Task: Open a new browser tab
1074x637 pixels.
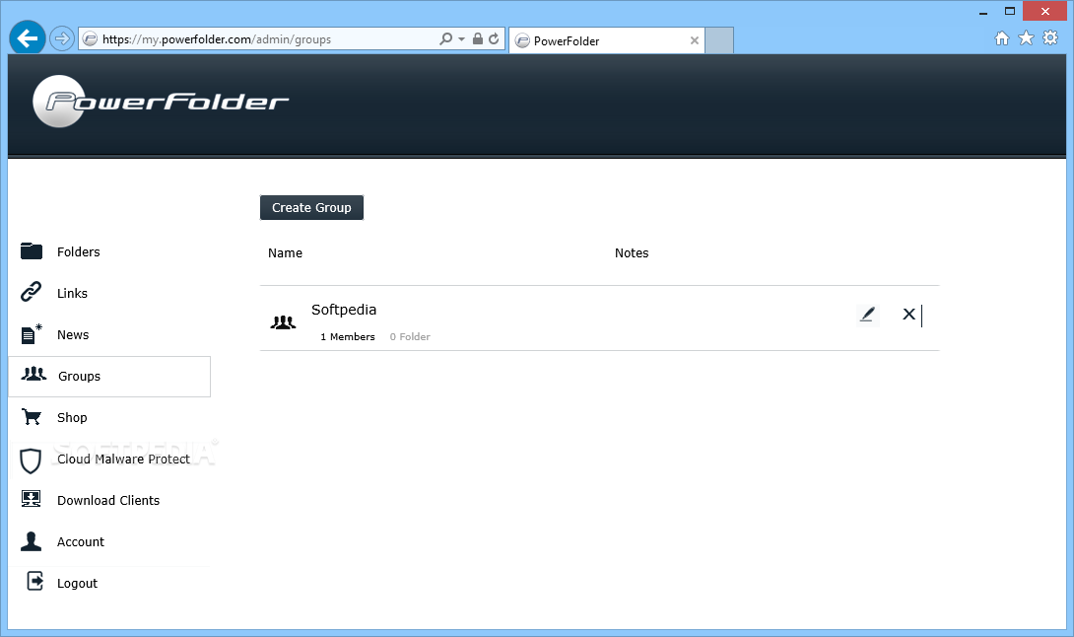Action: pyautogui.click(x=719, y=40)
